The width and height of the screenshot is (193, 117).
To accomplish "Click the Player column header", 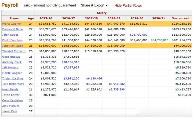I will pos(14,18).
